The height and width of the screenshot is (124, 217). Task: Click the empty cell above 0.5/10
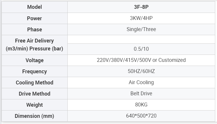pos(141,39)
